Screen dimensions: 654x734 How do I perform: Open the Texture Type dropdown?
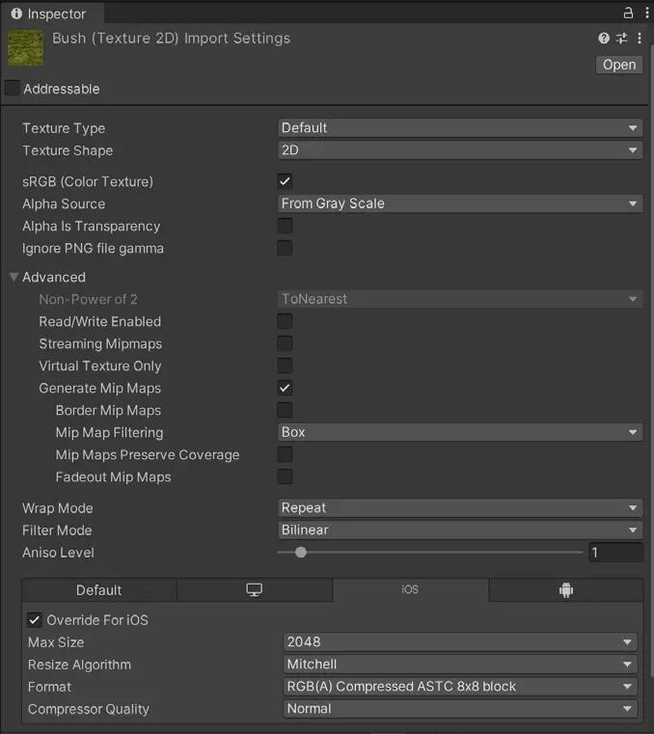[x=460, y=127]
